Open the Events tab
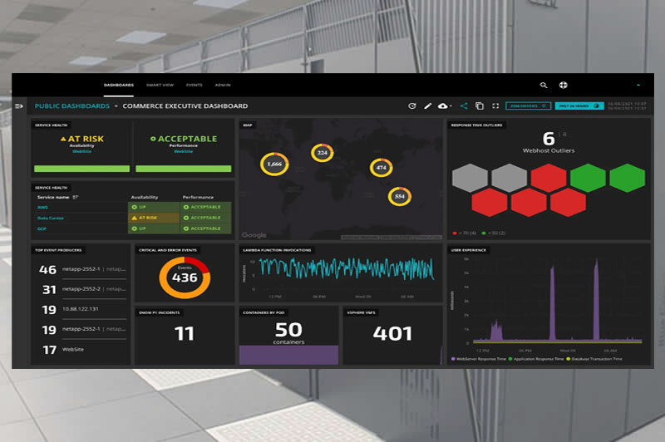Viewport: 665px width, 442px height. 194,85
